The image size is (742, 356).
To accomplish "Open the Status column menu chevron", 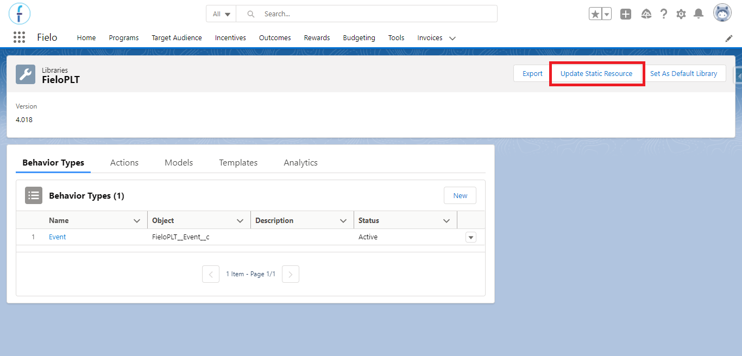I will (447, 221).
